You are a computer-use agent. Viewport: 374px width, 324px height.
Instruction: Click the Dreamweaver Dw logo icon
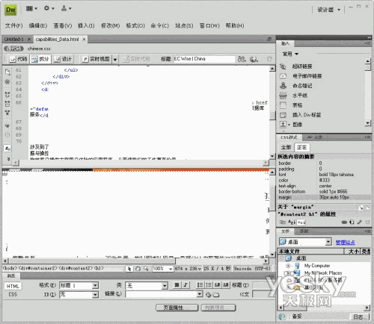coord(10,10)
